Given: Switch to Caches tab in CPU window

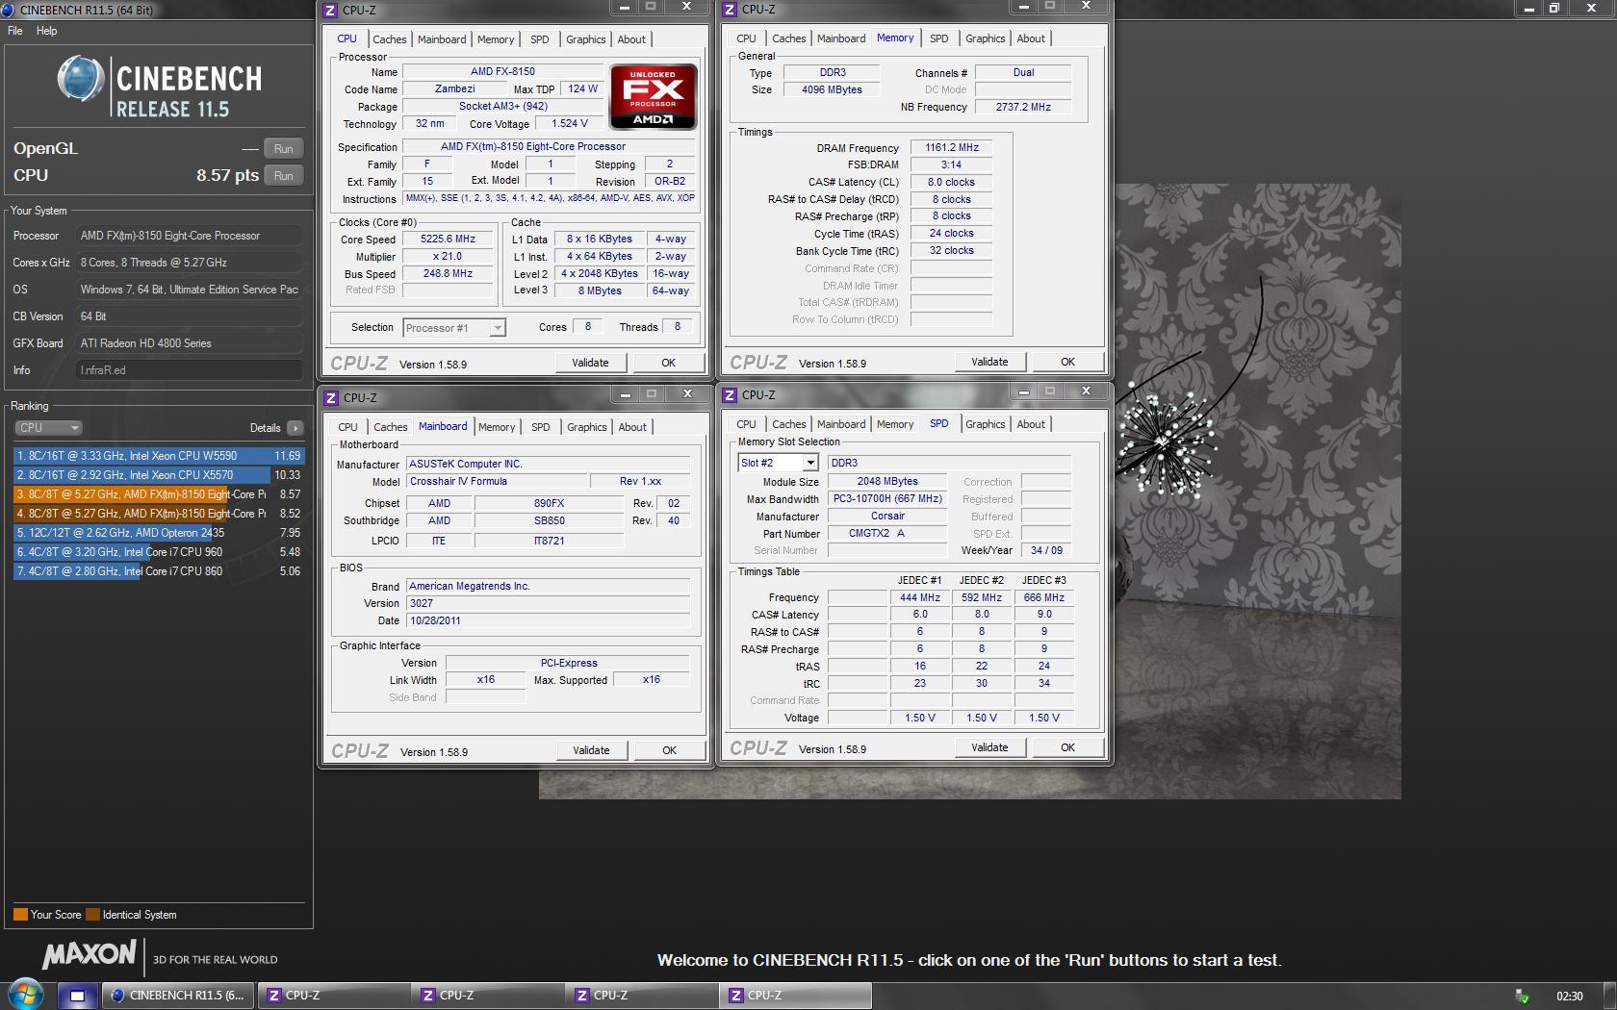Looking at the screenshot, I should click(x=390, y=39).
